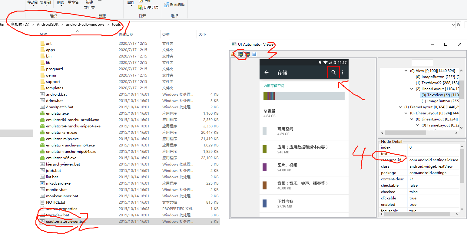Click the monitor.bat file icon
467x243 pixels.
pos(42,189)
